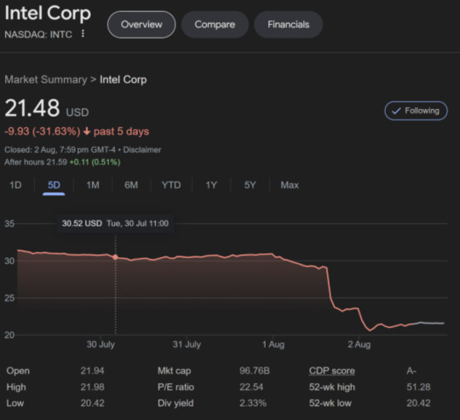Click the 2 Aug axis label
This screenshot has width=460, height=420.
click(359, 344)
